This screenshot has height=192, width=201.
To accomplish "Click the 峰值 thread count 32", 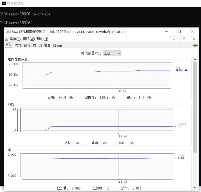I will coord(105,143).
